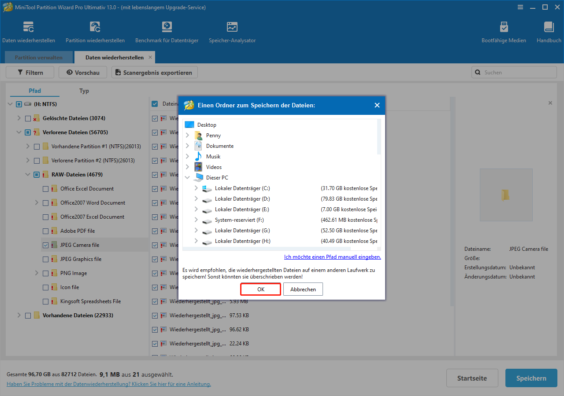Expand Vorhandene Dateien (22933)
The height and width of the screenshot is (396, 564).
19,315
